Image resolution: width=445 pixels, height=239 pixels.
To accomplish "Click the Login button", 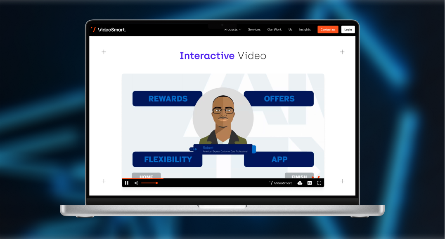I will (x=348, y=29).
